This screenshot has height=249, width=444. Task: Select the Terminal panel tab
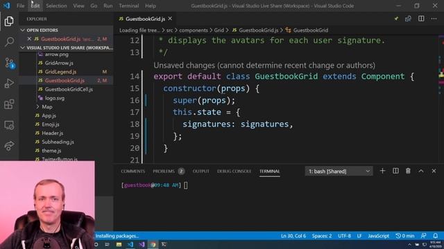270,171
